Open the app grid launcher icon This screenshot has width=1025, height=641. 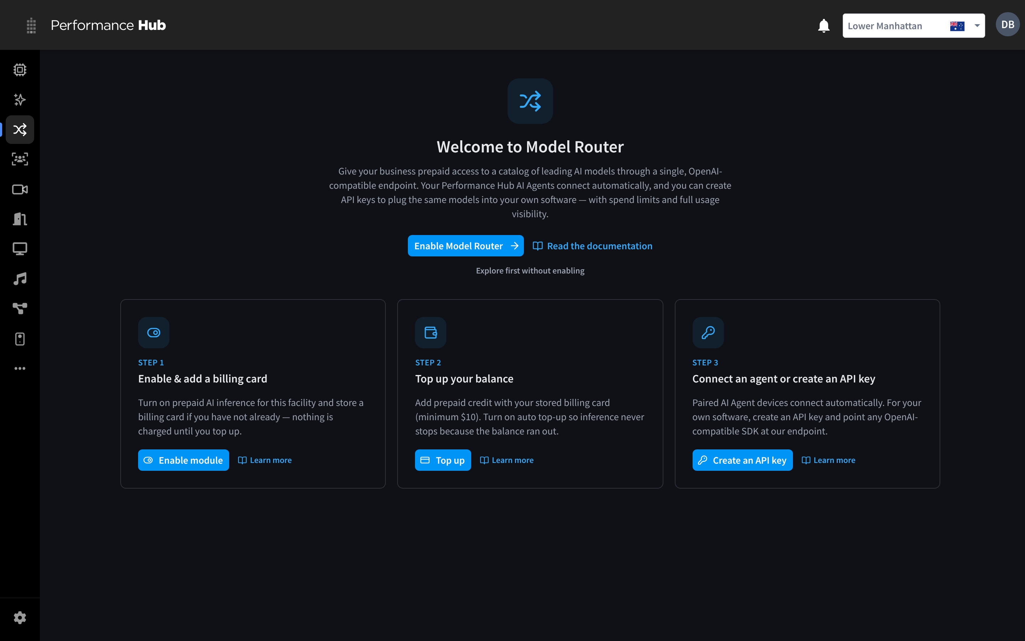(x=31, y=25)
